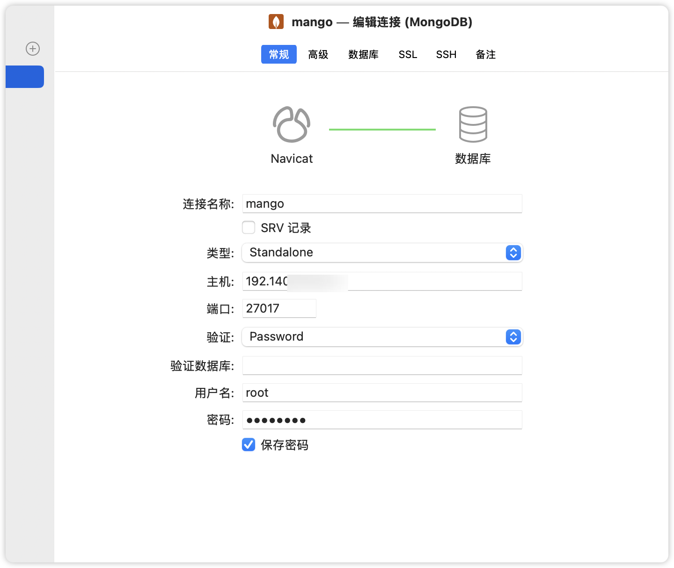Click the MongoDB leaf icon in title
Viewport: 674px width, 568px height.
(x=276, y=22)
